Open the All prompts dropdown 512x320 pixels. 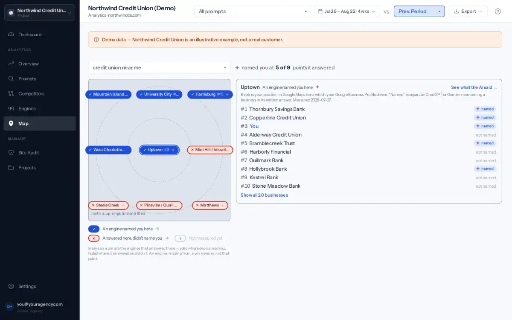253,12
